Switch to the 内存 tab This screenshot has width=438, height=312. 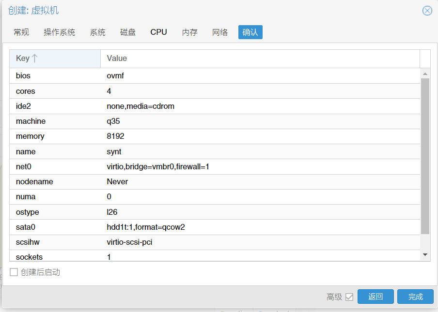tap(189, 32)
